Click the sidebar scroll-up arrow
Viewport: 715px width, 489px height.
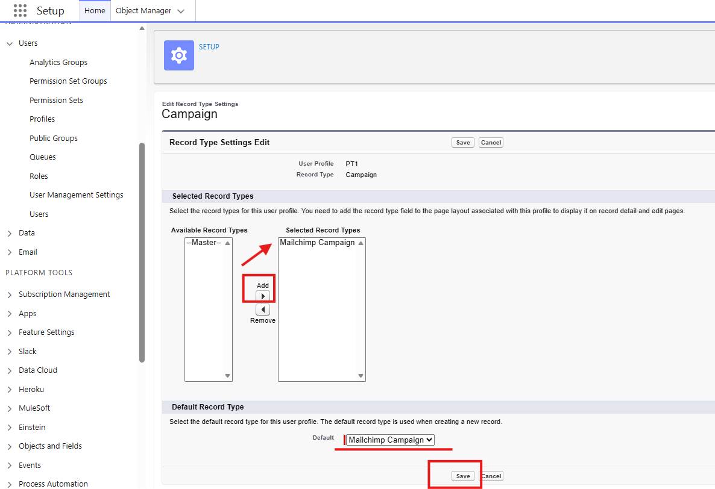tap(142, 28)
